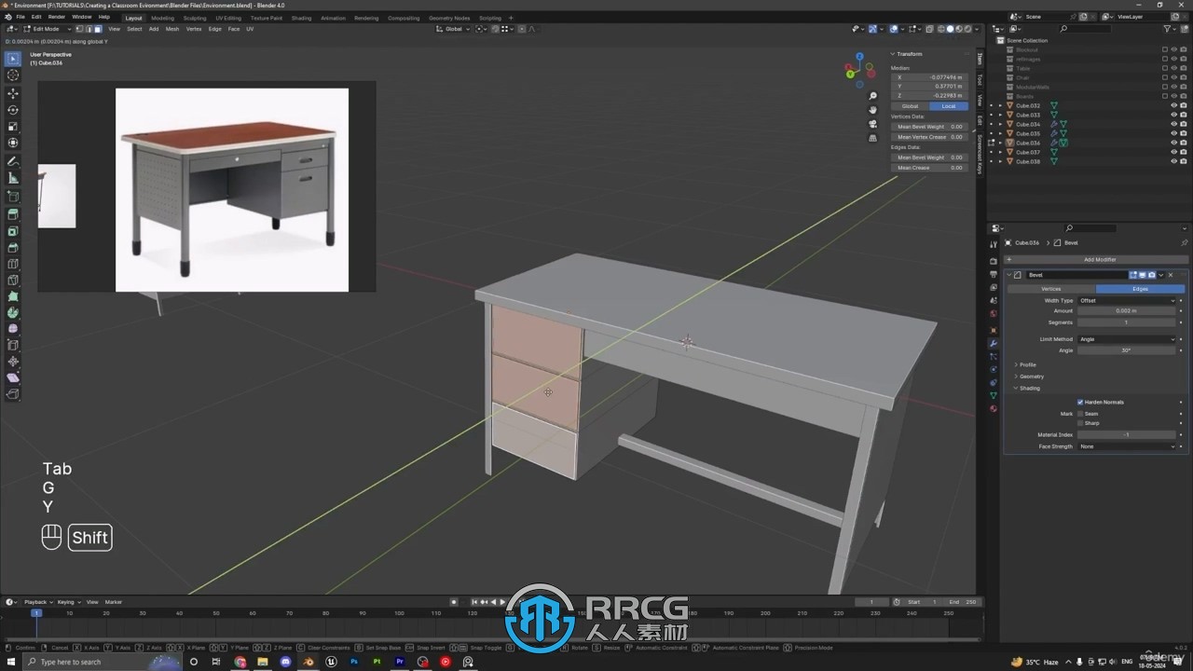
Task: Select the Move tool in left toolbar
Action: (x=13, y=93)
